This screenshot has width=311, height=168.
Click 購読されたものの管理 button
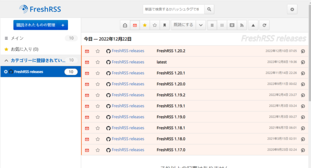(x=36, y=25)
